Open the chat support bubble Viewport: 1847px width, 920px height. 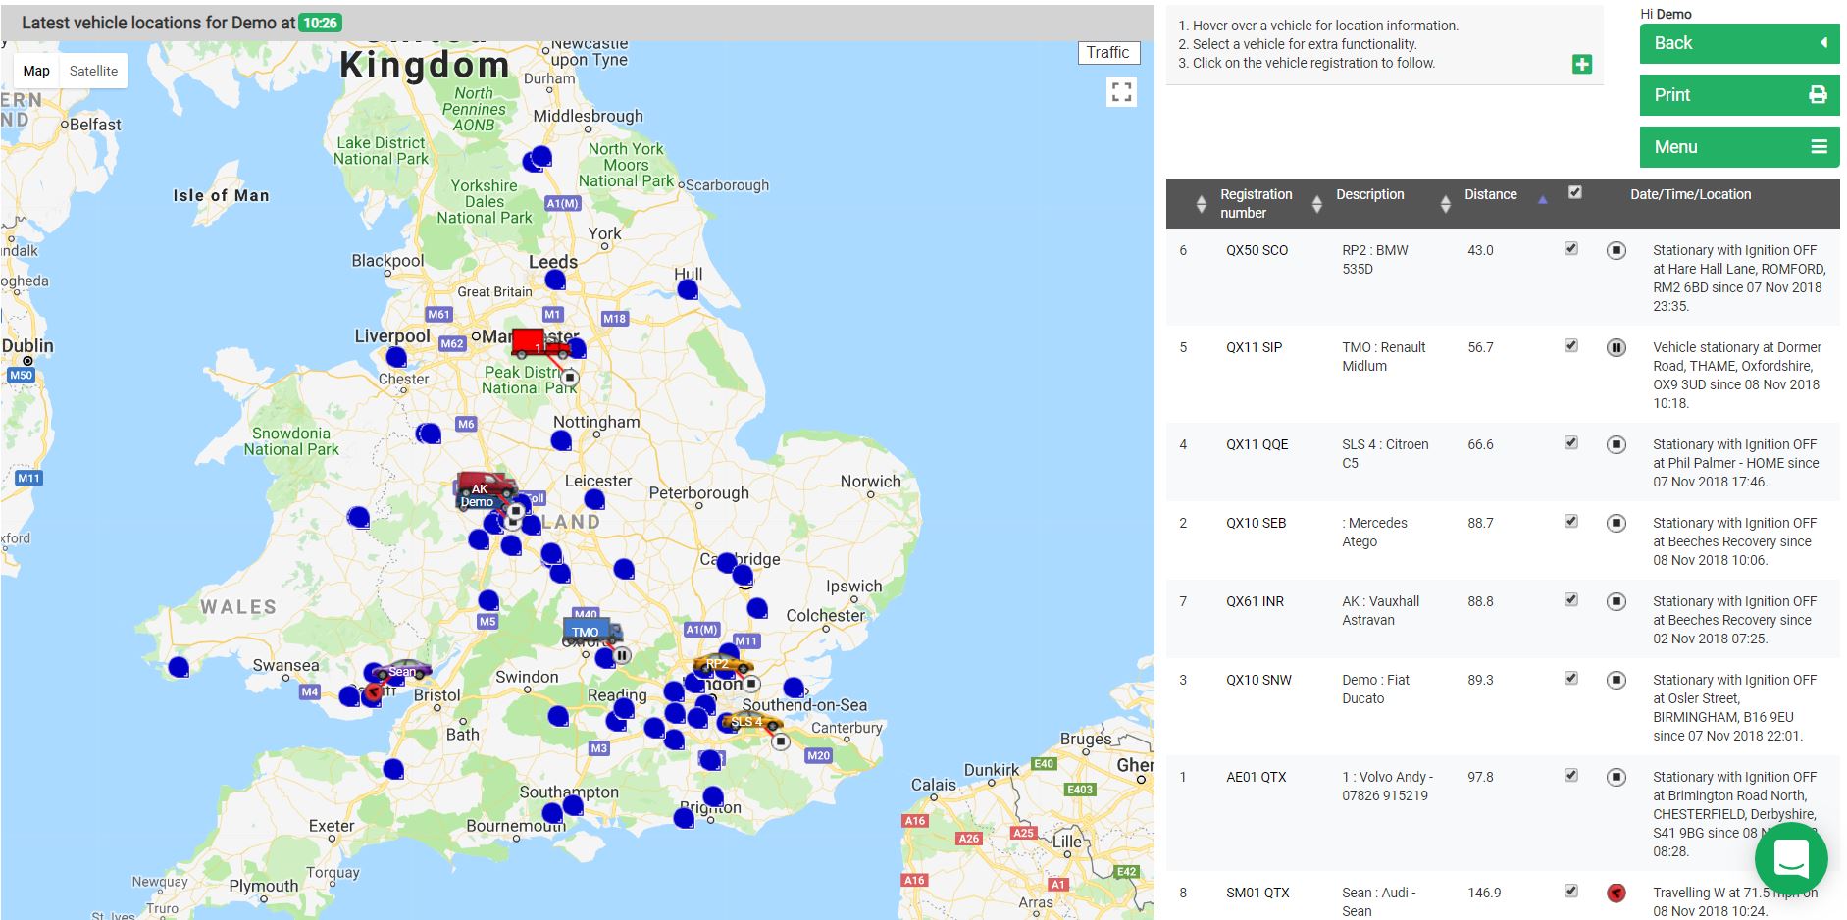tap(1790, 859)
